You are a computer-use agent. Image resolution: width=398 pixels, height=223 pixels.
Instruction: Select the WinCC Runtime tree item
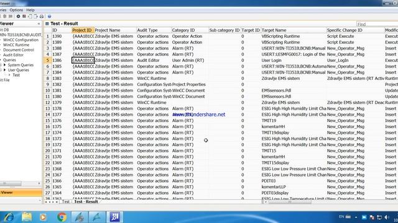16,45
